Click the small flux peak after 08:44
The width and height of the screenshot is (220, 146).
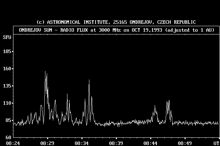click(155, 106)
